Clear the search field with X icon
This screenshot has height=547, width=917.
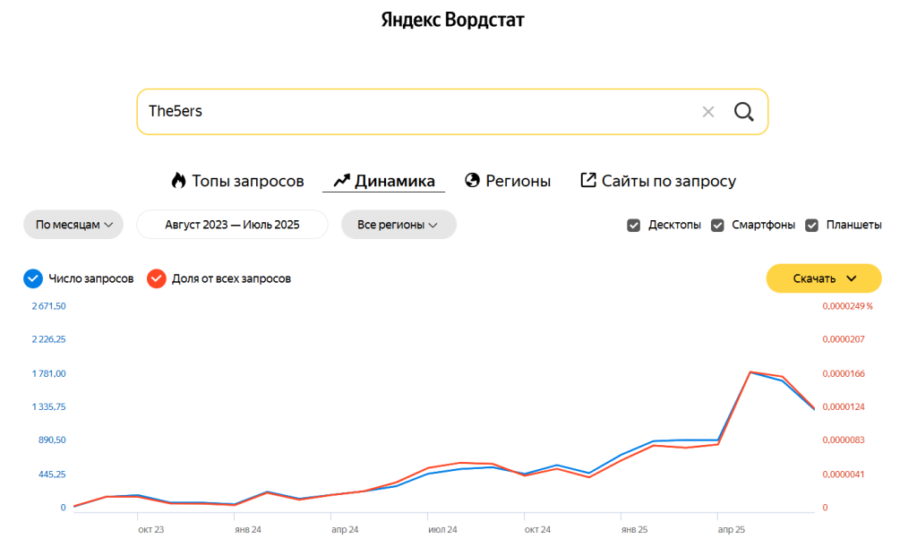(x=708, y=112)
